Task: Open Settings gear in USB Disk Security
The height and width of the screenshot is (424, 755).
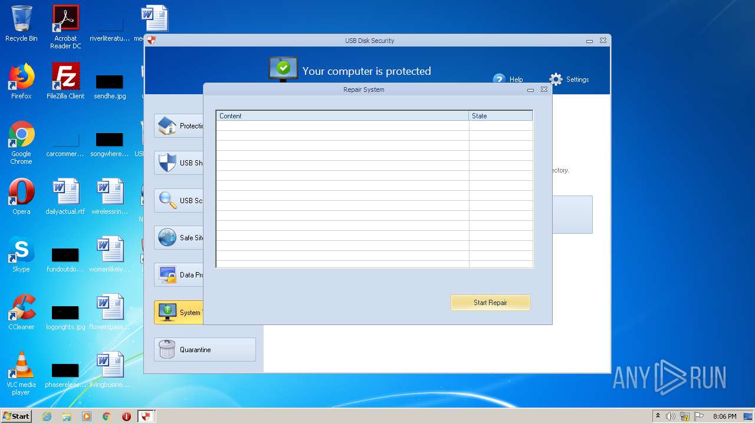Action: point(569,79)
